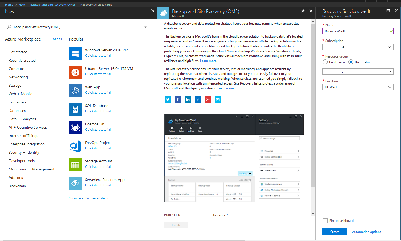Choose the Security + Identity category
Image resolution: width=401 pixels, height=241 pixels.
(x=24, y=152)
